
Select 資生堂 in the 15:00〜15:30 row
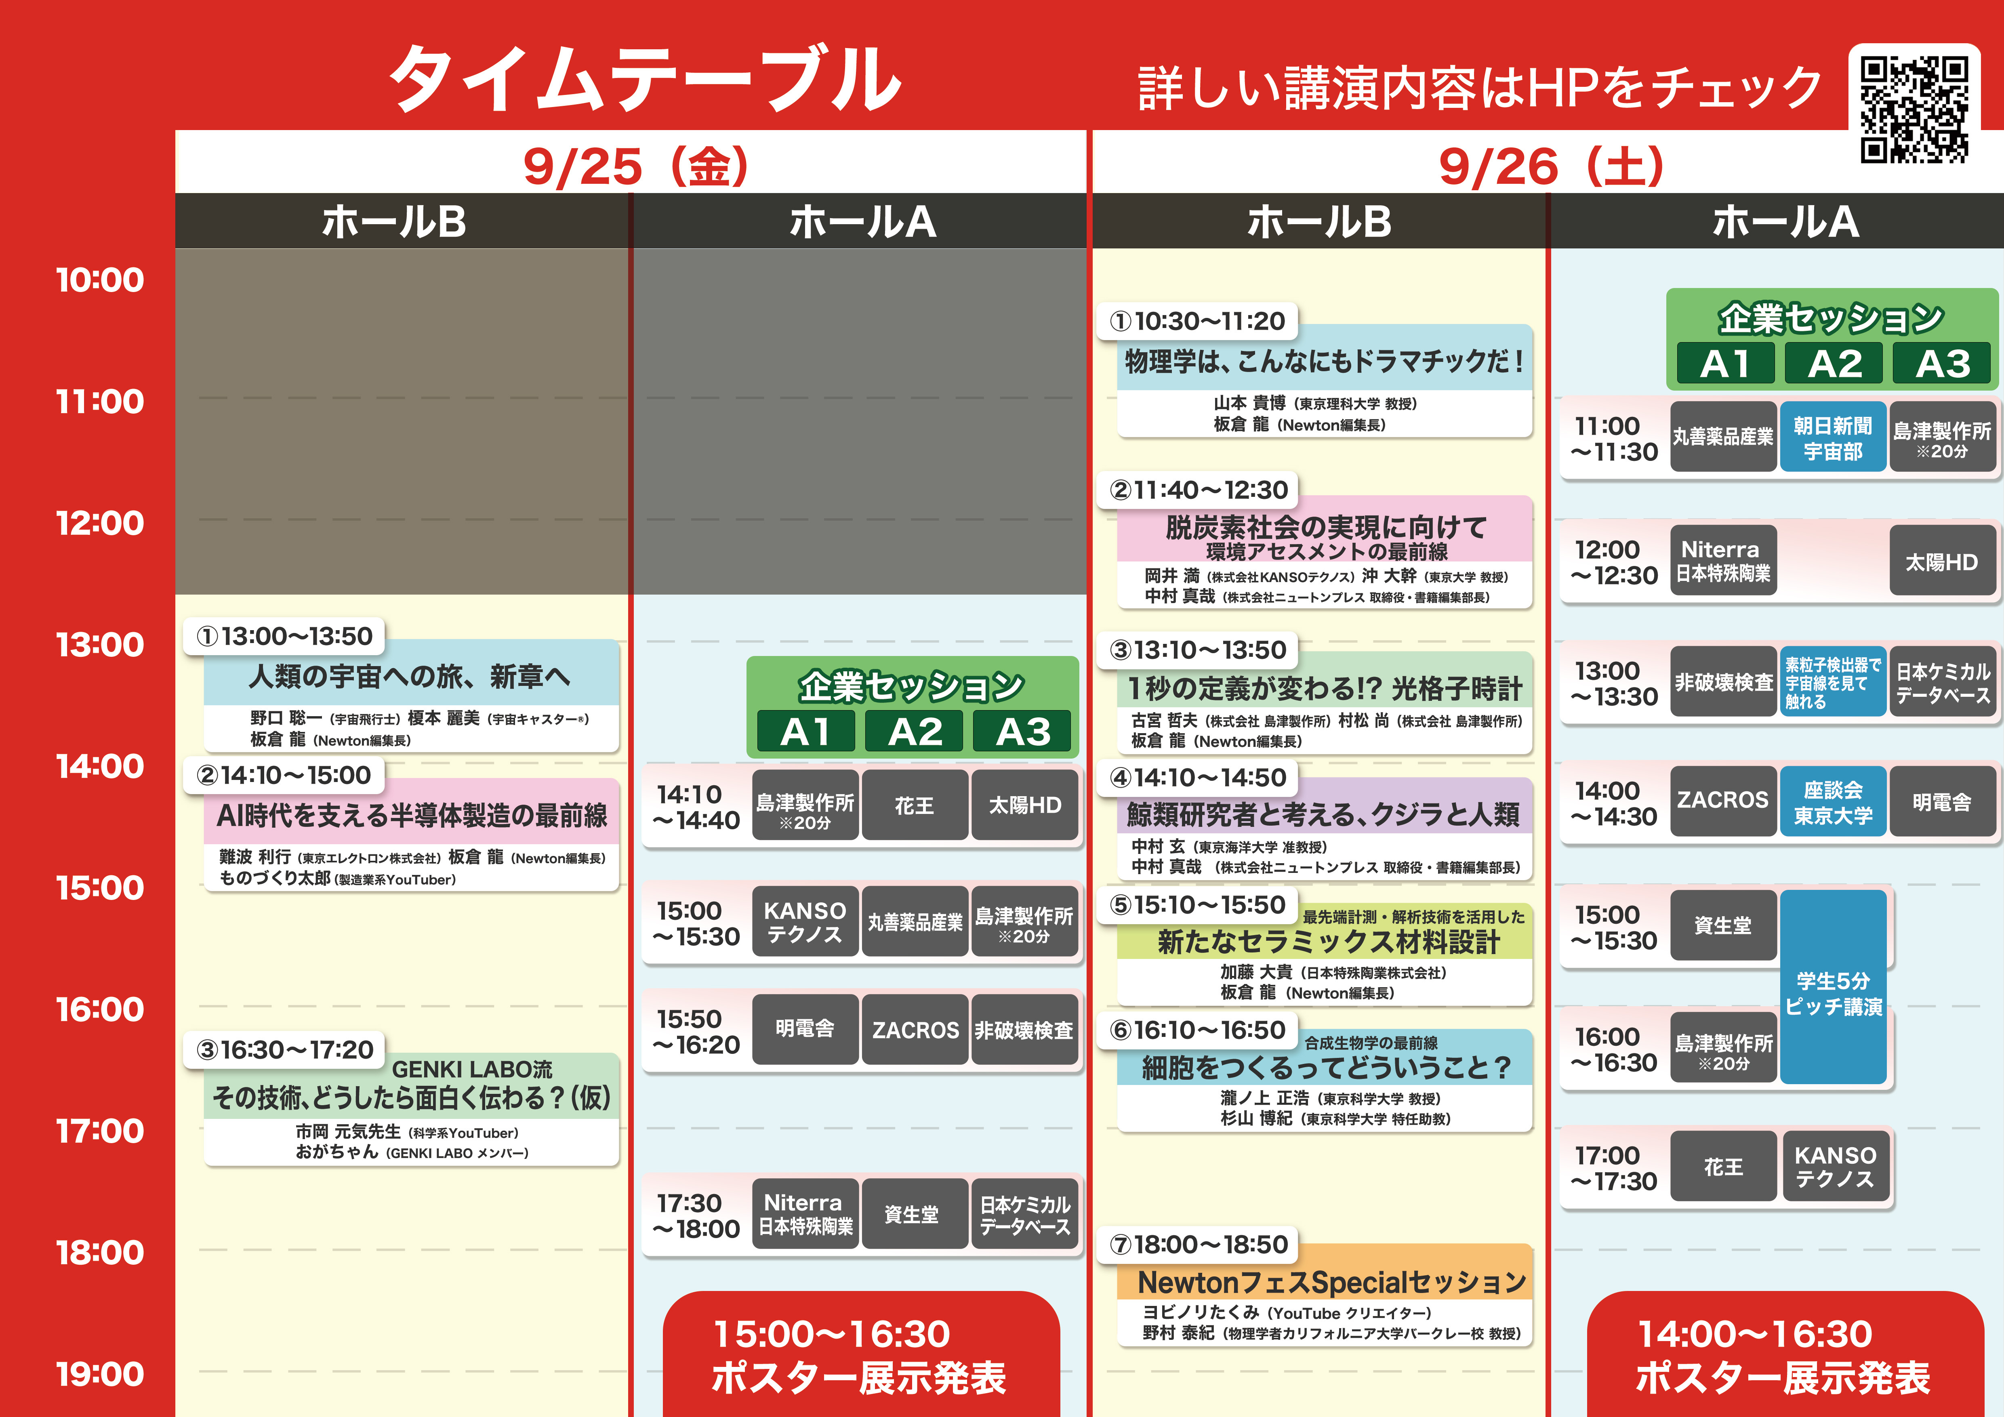pyautogui.click(x=1724, y=926)
